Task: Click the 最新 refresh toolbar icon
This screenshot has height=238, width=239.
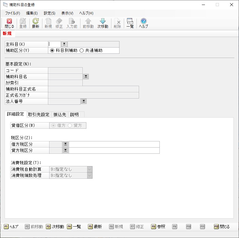Action: click(x=36, y=23)
